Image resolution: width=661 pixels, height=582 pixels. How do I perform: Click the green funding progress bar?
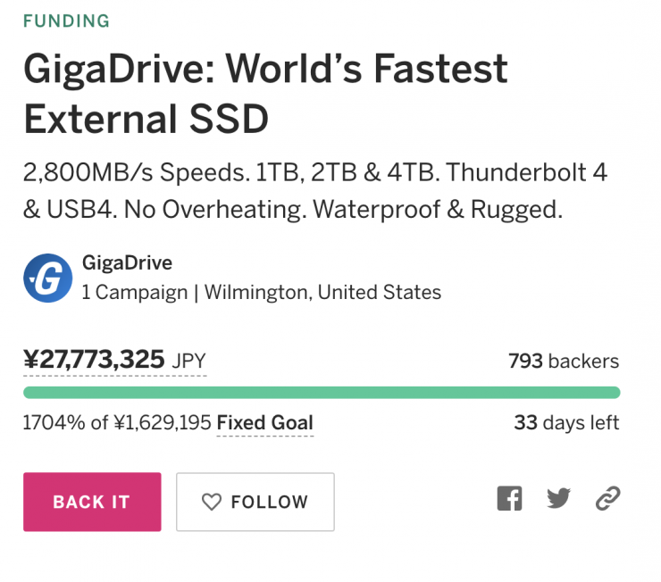pyautogui.click(x=322, y=393)
